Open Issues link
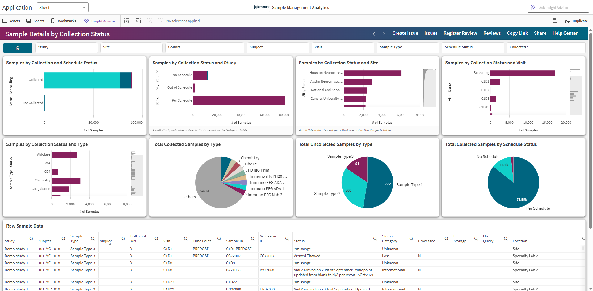This screenshot has height=291, width=593. [x=431, y=33]
